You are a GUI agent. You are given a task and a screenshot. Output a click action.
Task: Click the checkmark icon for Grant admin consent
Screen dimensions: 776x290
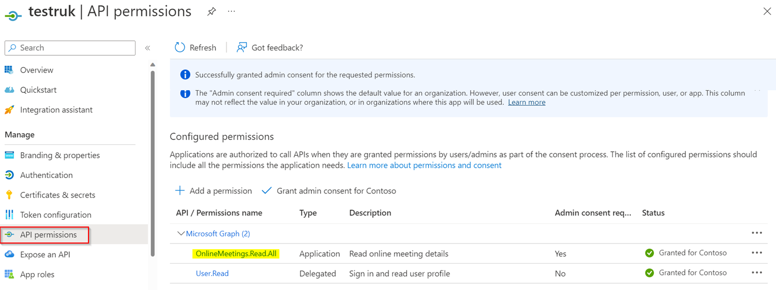coord(267,190)
